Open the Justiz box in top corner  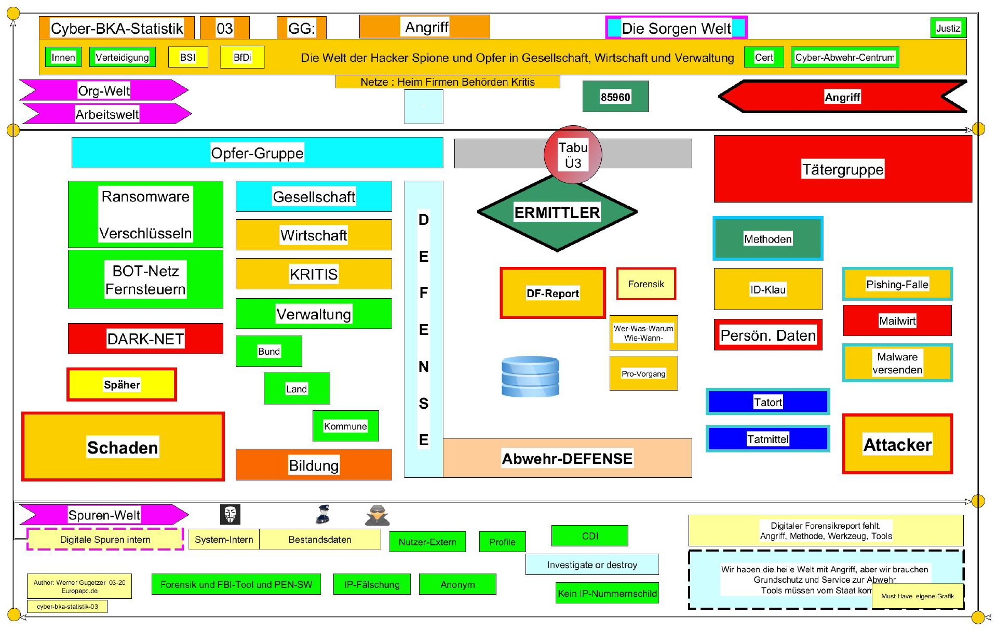(948, 28)
